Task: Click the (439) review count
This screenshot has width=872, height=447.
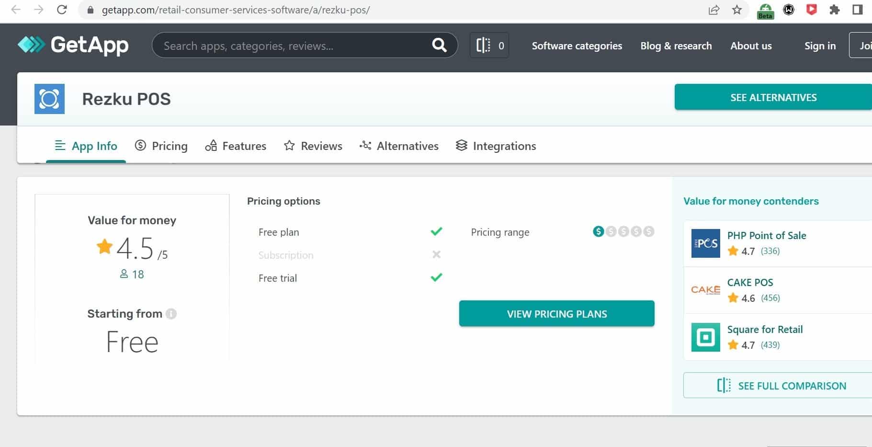Action: click(x=770, y=344)
